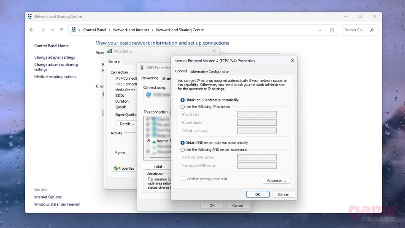Go forward with the right arrow button
This screenshot has width=405, height=228.
point(43,30)
